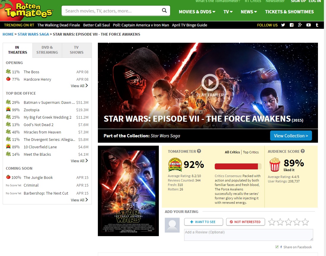Click the audience popcorn bucket icon
The image size is (326, 256).
click(x=275, y=165)
